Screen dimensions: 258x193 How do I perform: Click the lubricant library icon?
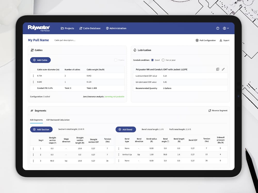coord(217,69)
